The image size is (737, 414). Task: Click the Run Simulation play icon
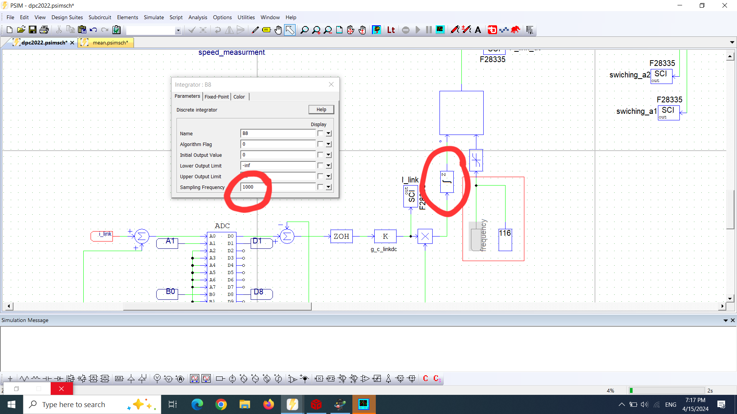418,30
